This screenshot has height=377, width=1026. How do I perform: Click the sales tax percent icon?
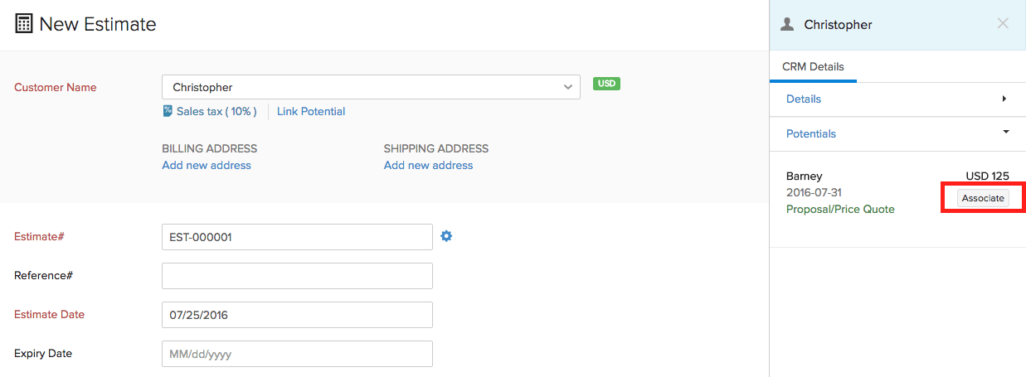[168, 111]
